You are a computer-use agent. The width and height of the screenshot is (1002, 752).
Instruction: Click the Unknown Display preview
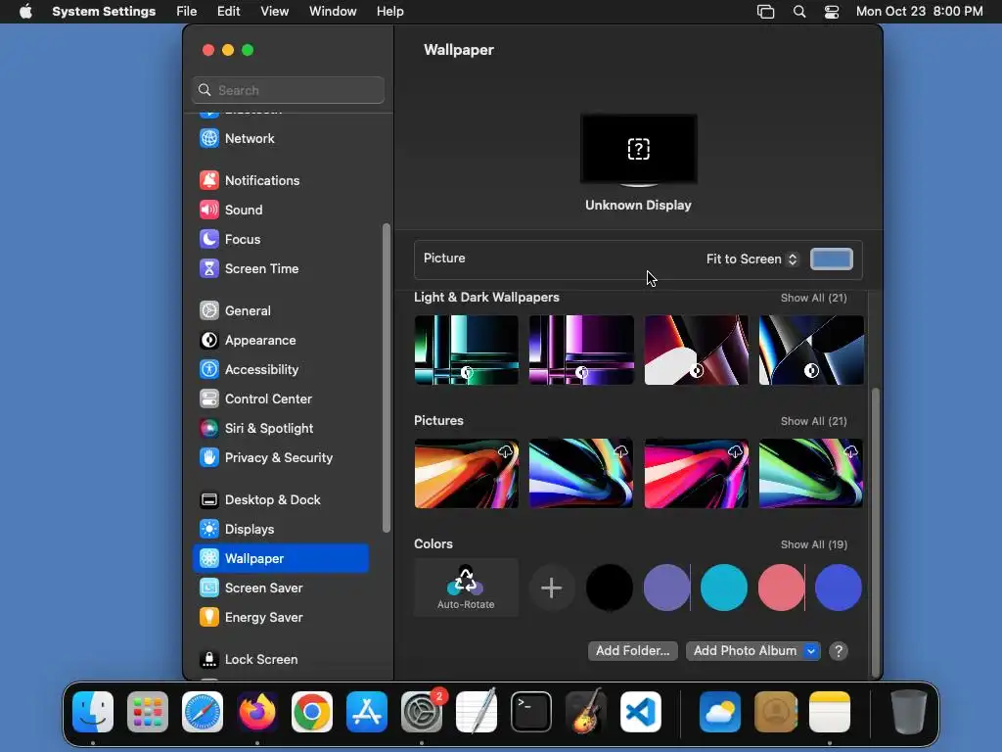638,150
